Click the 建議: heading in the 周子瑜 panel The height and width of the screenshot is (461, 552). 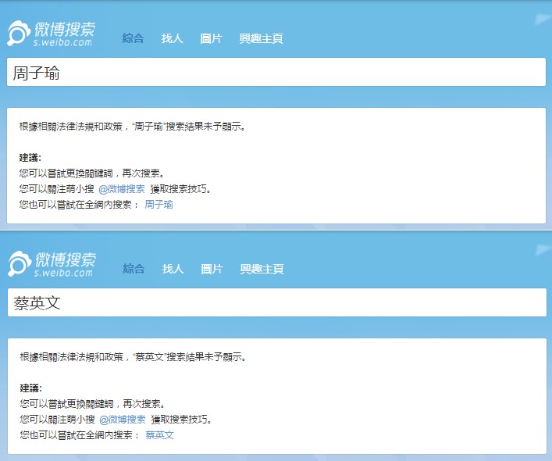pos(30,157)
